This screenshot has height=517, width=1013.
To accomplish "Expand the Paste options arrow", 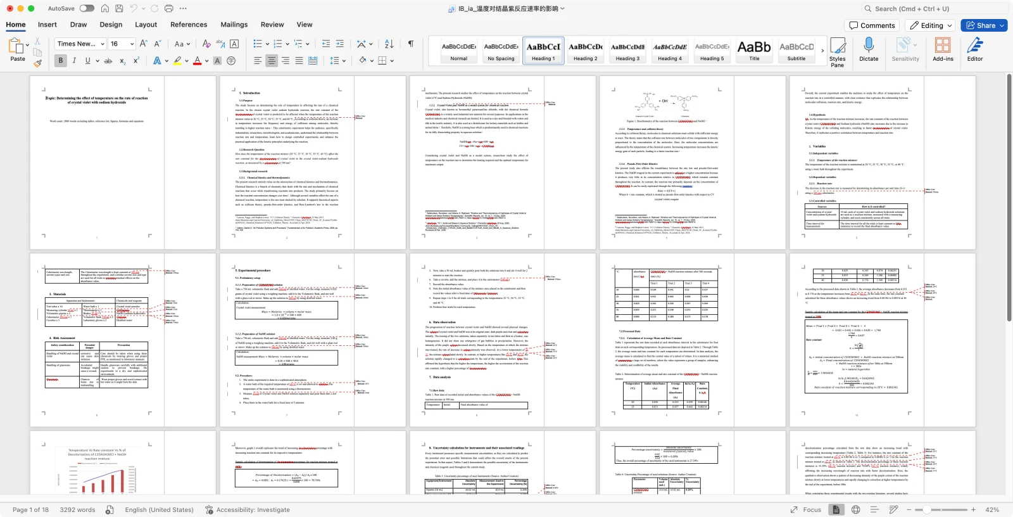I will 27,45.
